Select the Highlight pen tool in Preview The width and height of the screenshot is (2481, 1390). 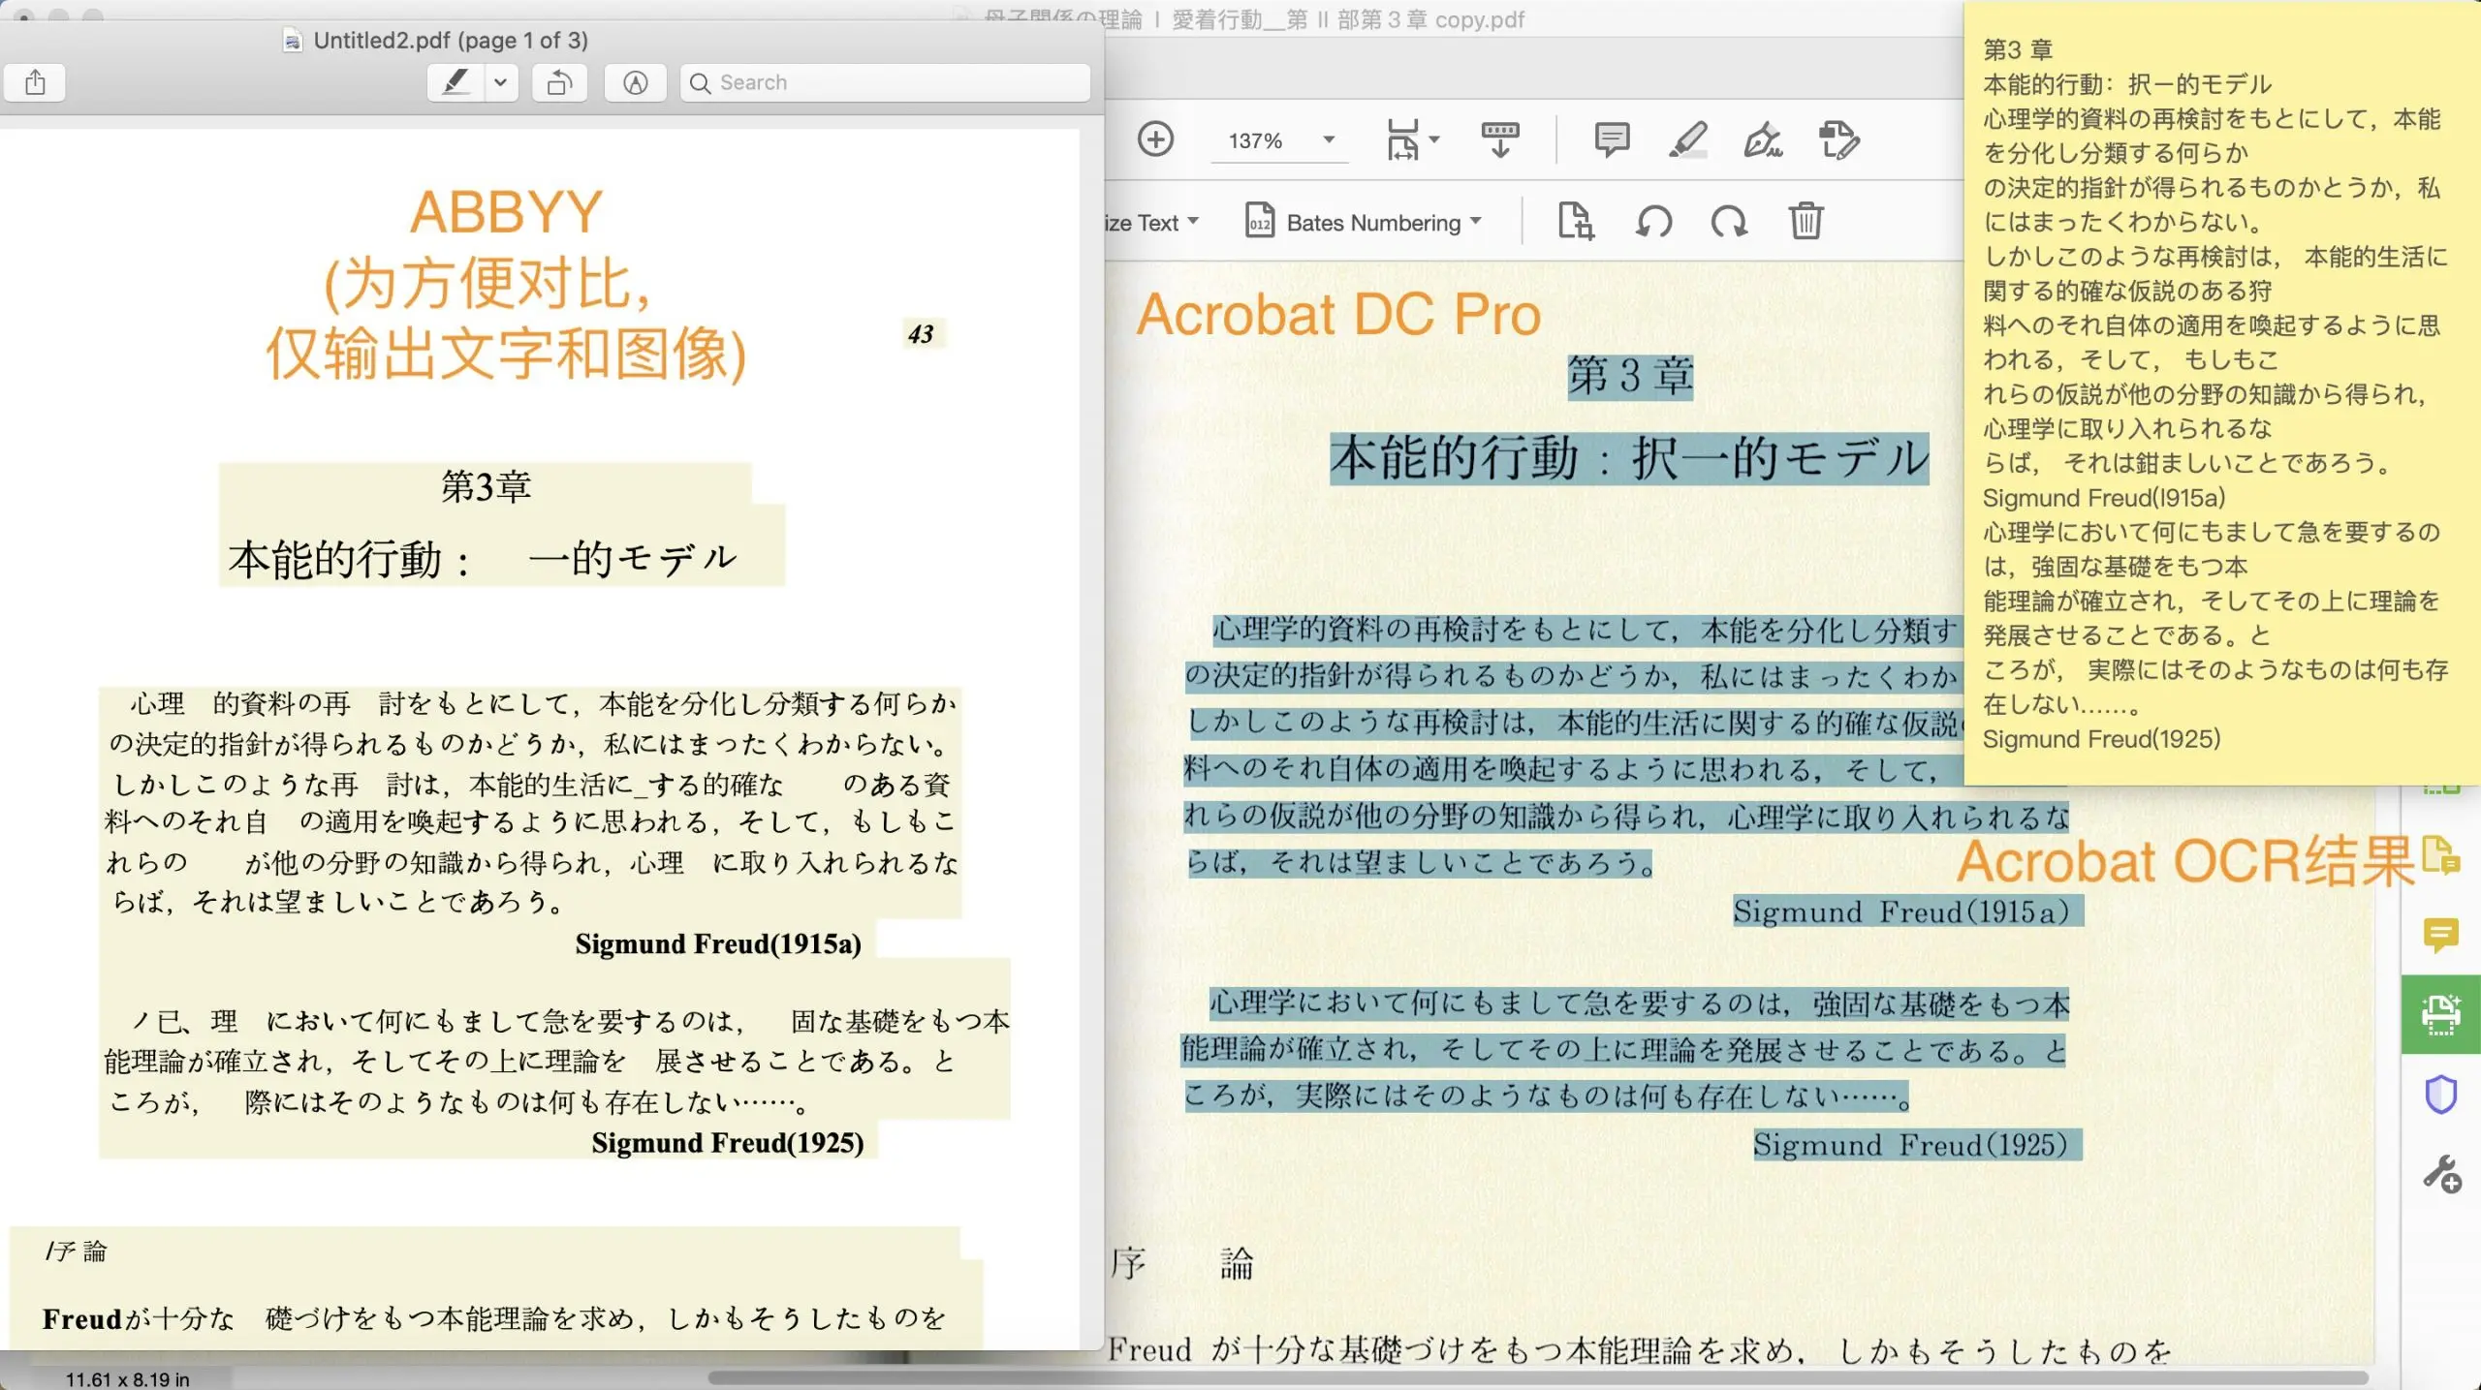(455, 82)
